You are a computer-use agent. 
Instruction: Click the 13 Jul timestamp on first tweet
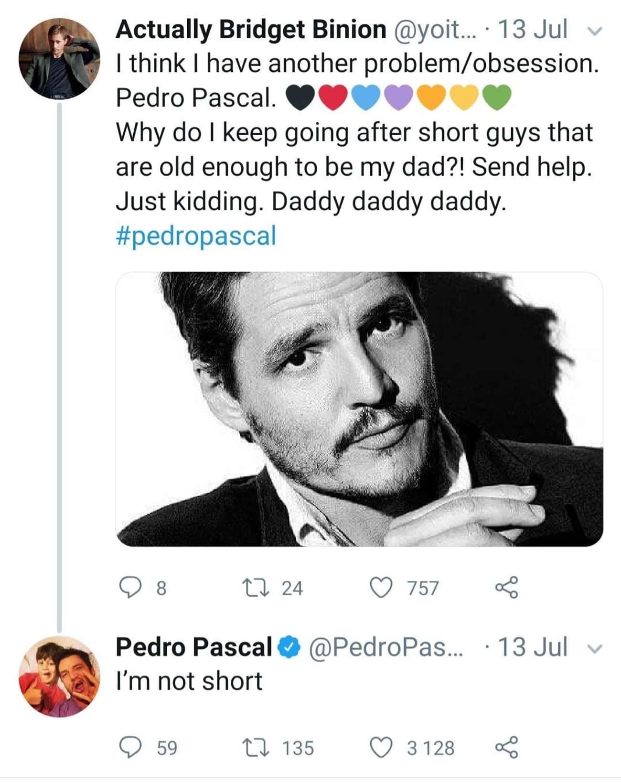pos(533,30)
